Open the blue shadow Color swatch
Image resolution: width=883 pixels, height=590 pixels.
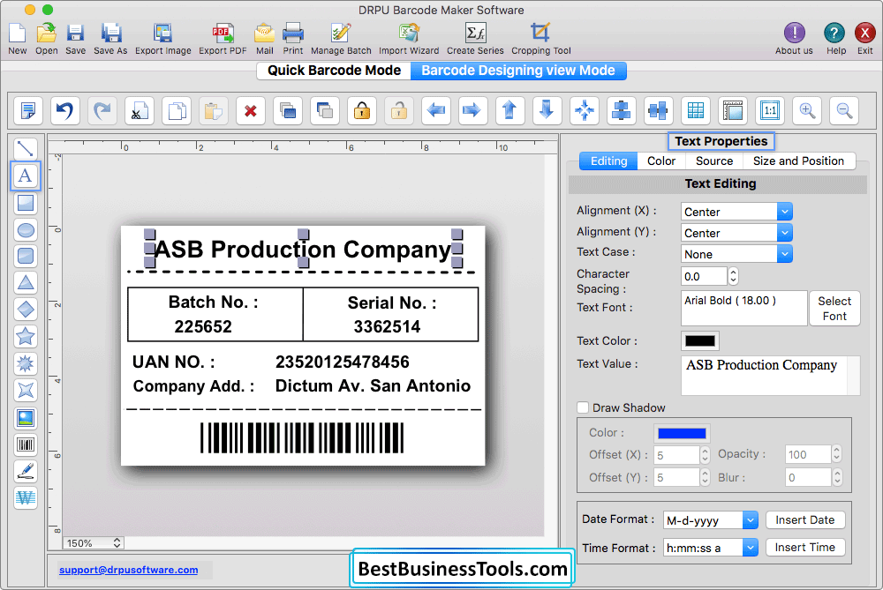(682, 432)
